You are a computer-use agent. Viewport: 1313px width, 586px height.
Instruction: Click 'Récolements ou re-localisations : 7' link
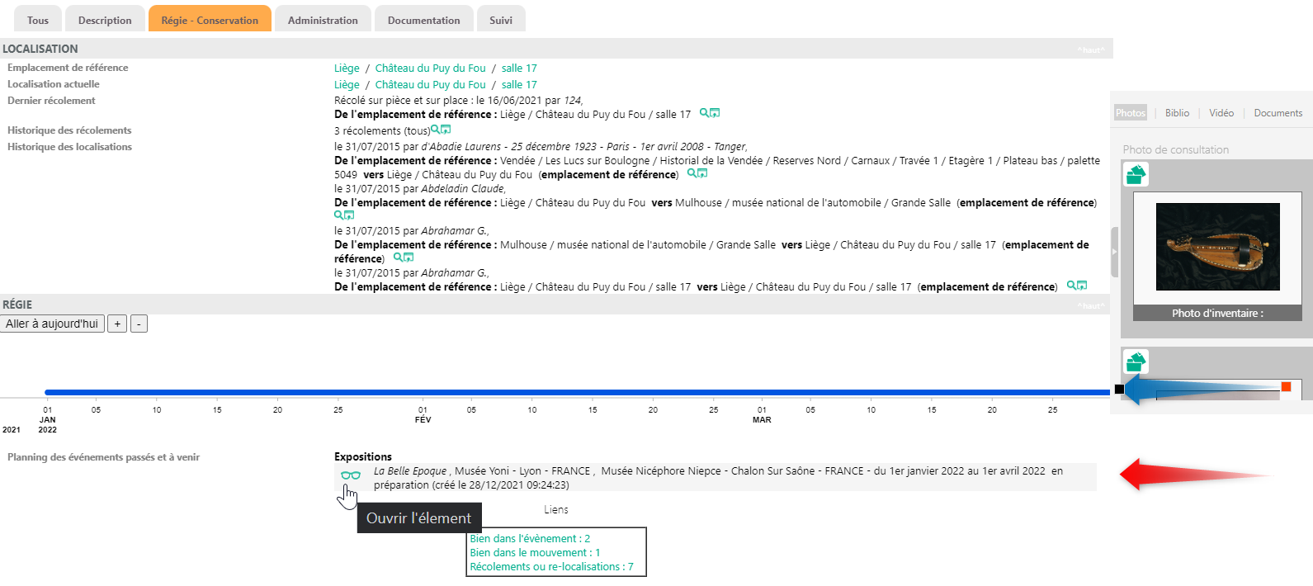(551, 567)
